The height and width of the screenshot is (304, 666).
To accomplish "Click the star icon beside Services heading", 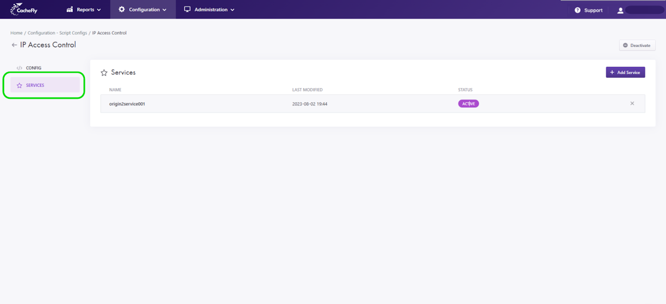I will pyautogui.click(x=104, y=73).
